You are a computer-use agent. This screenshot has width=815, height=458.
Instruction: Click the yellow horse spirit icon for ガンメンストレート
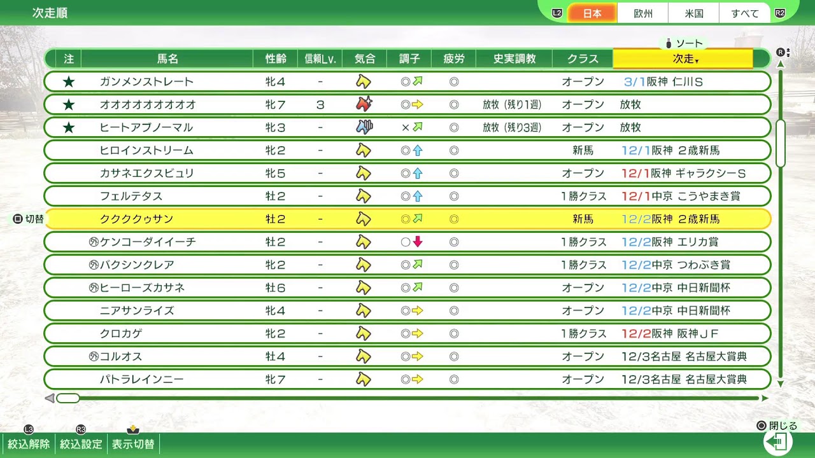[363, 81]
